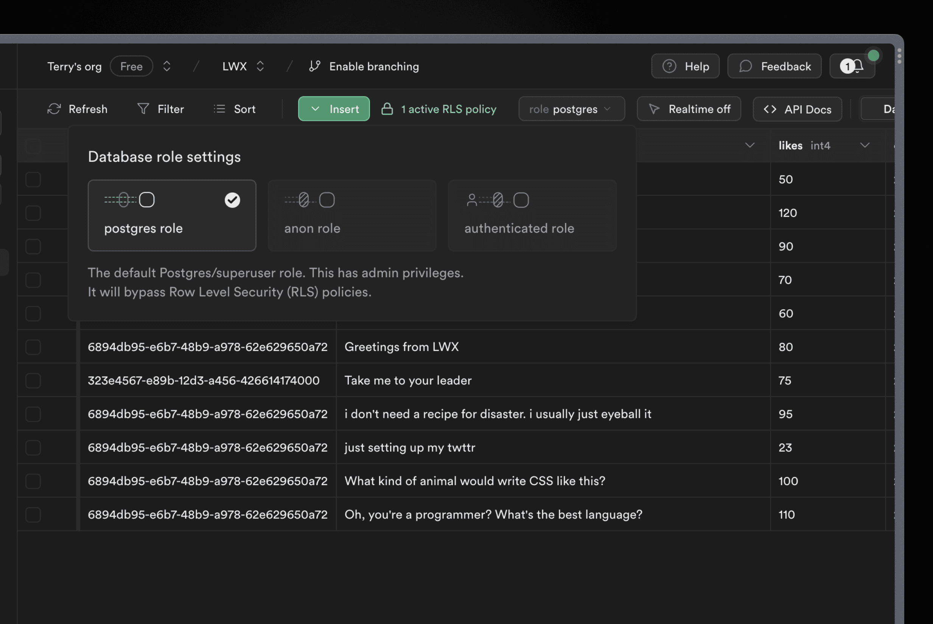933x624 pixels.
Task: Click the Refresh icon
Action: point(54,109)
